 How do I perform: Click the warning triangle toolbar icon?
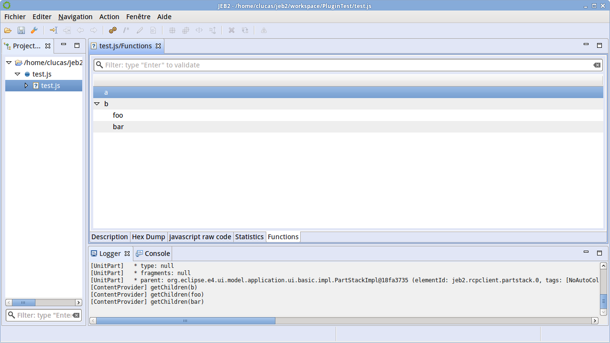(x=263, y=30)
